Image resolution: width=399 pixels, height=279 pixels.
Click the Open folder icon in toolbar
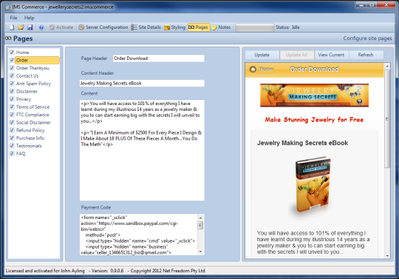click(21, 27)
